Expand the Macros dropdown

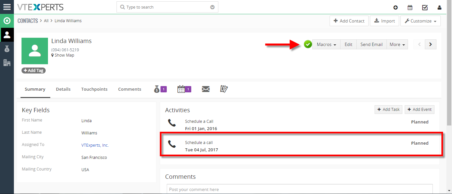(x=326, y=44)
